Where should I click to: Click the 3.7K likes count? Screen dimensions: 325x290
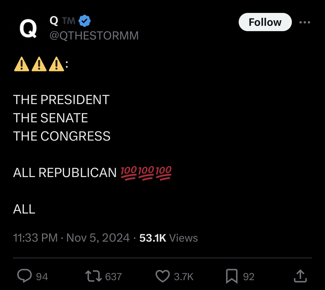point(184,277)
